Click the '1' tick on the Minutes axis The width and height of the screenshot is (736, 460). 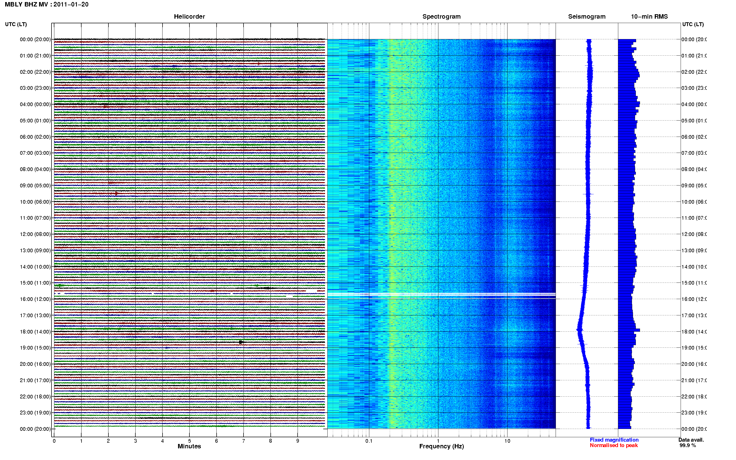pos(81,441)
